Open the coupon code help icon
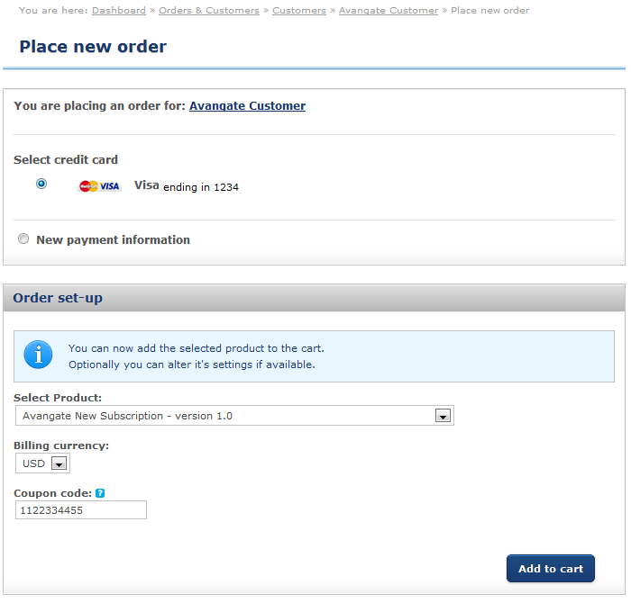The image size is (631, 603). click(x=100, y=493)
